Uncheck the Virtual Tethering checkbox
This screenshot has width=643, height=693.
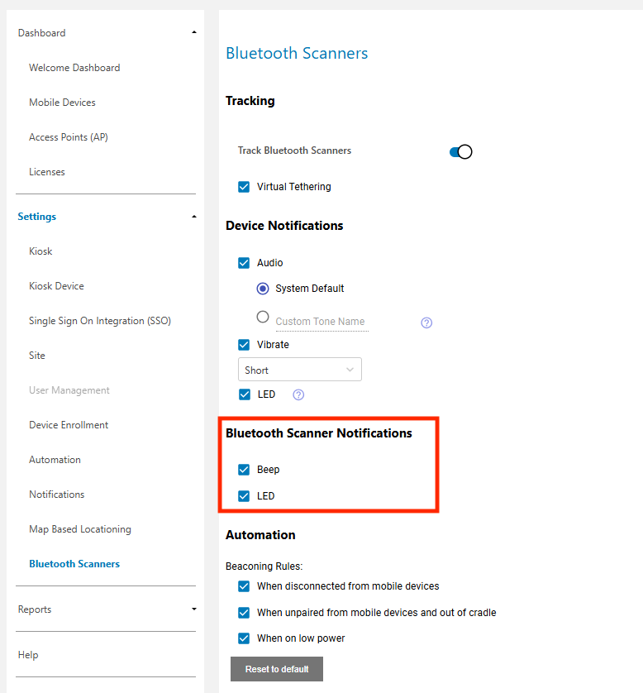pos(244,187)
